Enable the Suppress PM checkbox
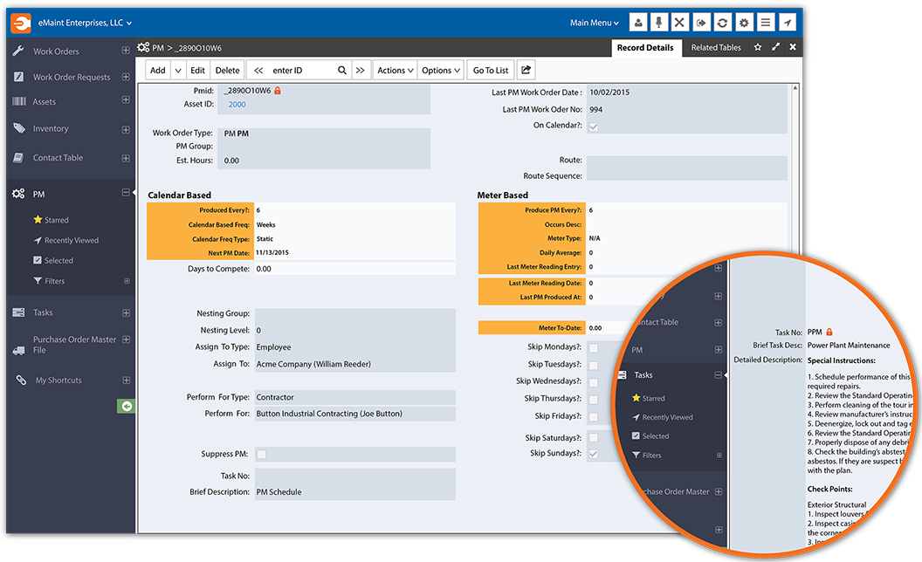Screen dimensions: 922x562 tap(262, 455)
